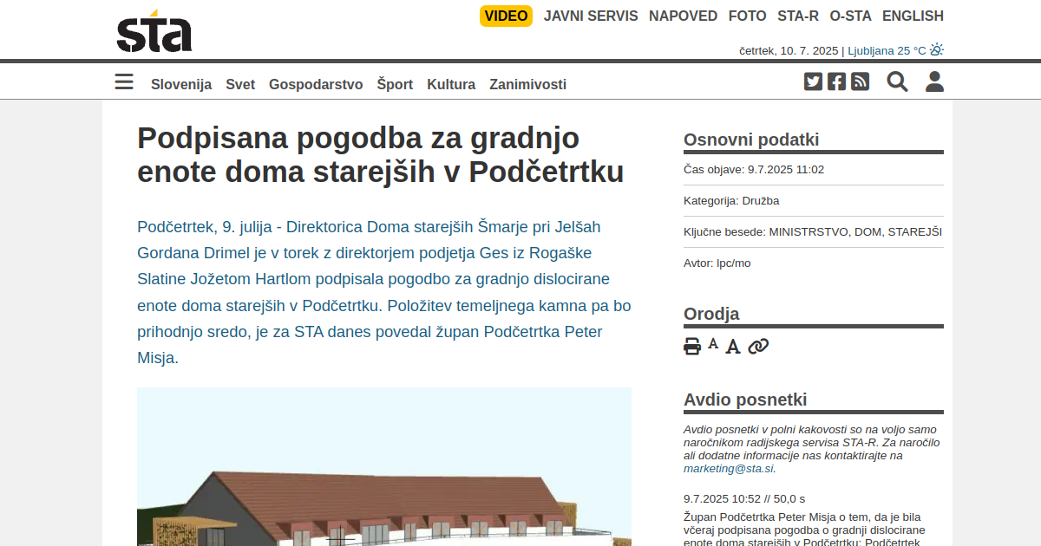This screenshot has width=1041, height=546.
Task: Open STA Twitter page icon
Action: coord(813,81)
